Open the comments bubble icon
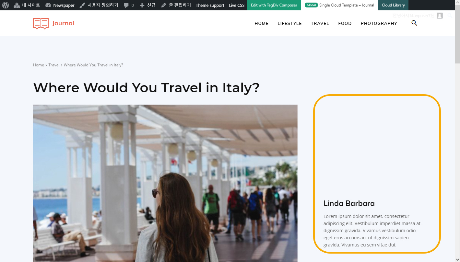 126,6
